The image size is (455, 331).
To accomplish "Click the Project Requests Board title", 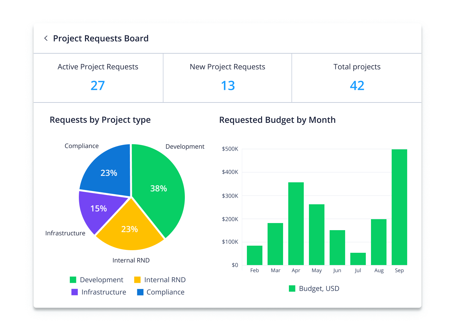I will tap(101, 38).
